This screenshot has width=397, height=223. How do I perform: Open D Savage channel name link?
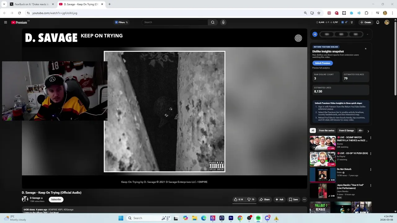tap(35, 198)
